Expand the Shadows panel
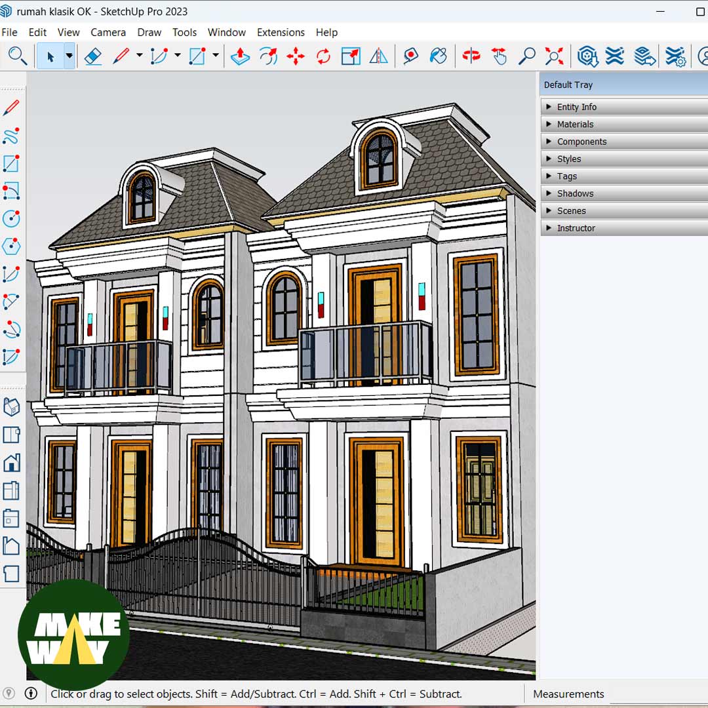708x708 pixels. pyautogui.click(x=577, y=193)
